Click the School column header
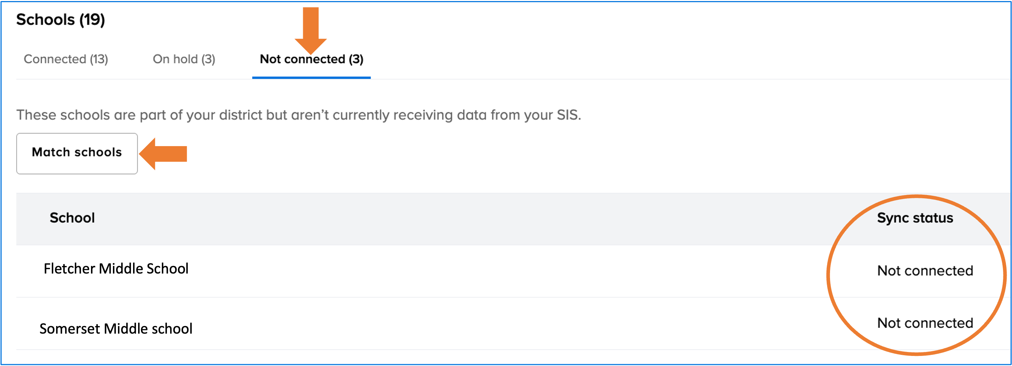1012x366 pixels. point(72,218)
